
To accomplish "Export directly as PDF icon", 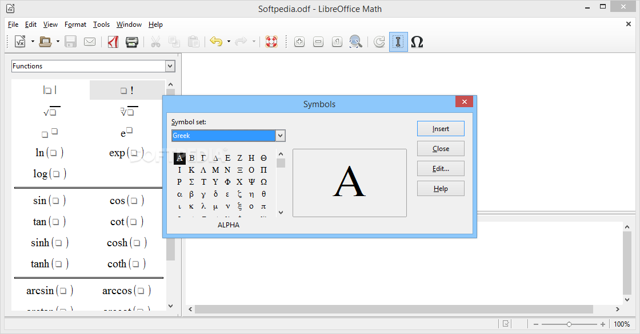I will point(113,42).
